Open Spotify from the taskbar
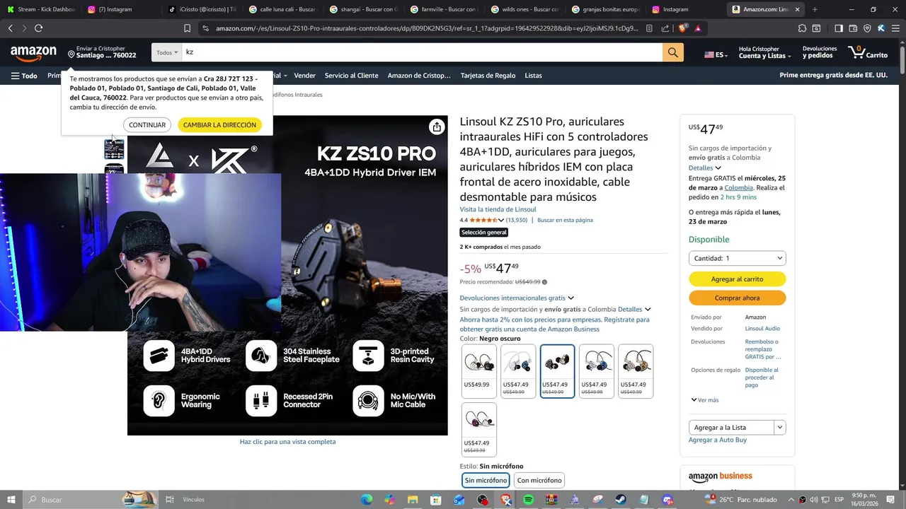 pyautogui.click(x=528, y=500)
